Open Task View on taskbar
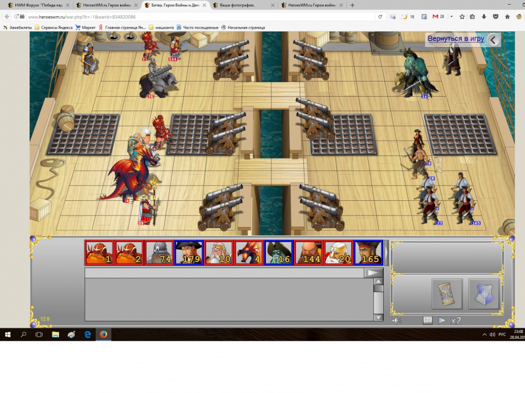The image size is (525, 393). pos(39,335)
